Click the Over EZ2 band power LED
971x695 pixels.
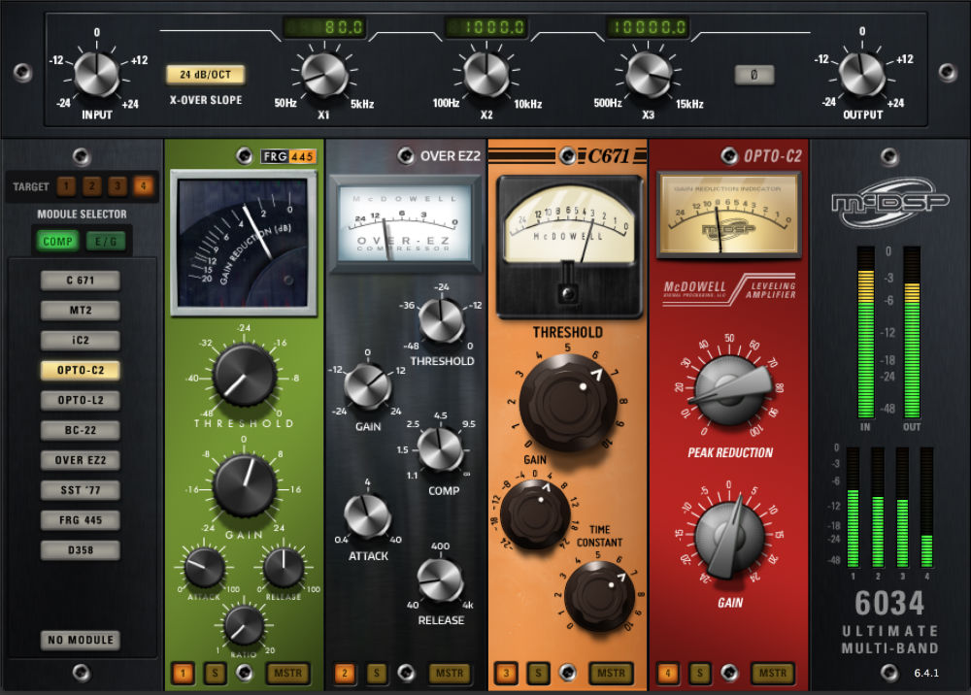pyautogui.click(x=406, y=155)
